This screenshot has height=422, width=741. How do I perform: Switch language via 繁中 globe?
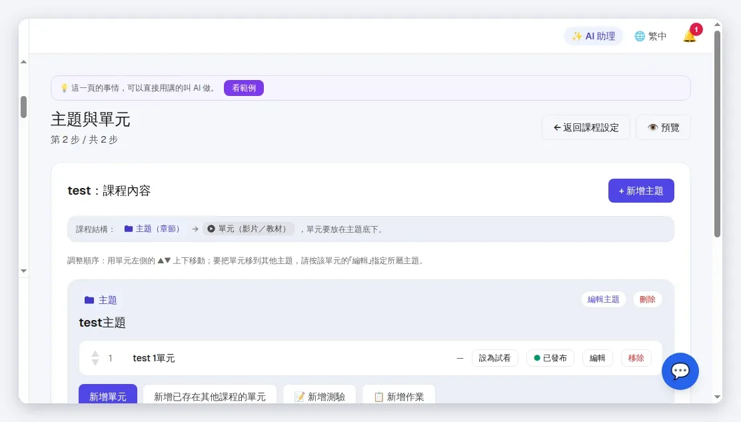coord(650,36)
